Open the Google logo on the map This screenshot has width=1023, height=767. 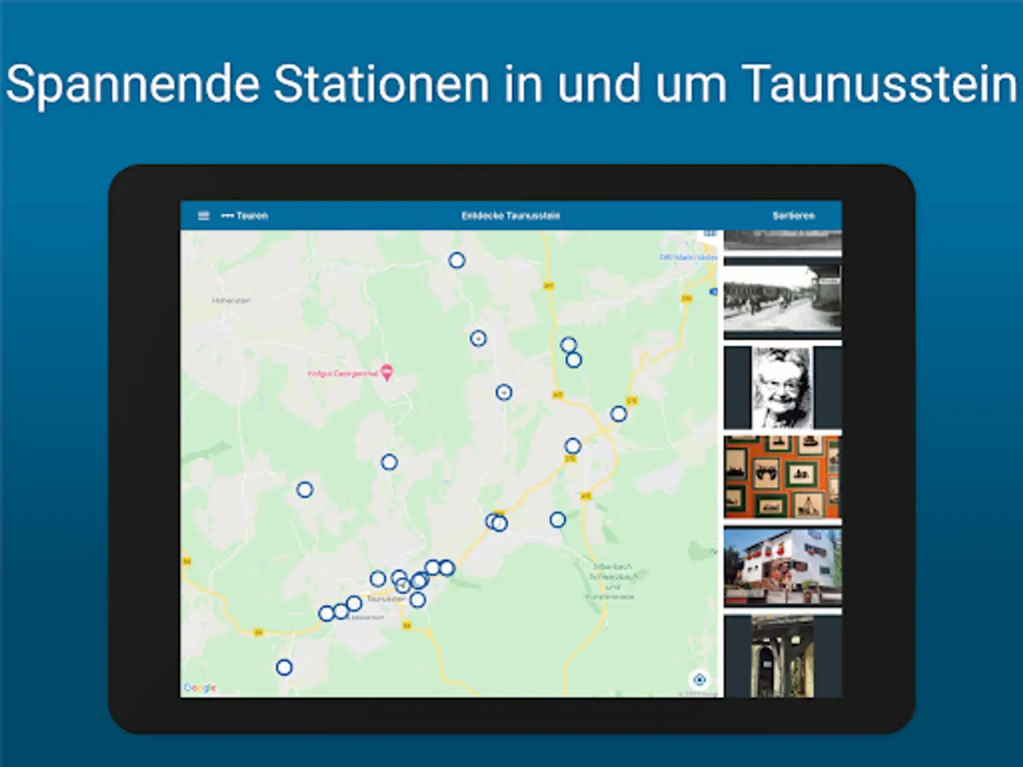tap(200, 688)
